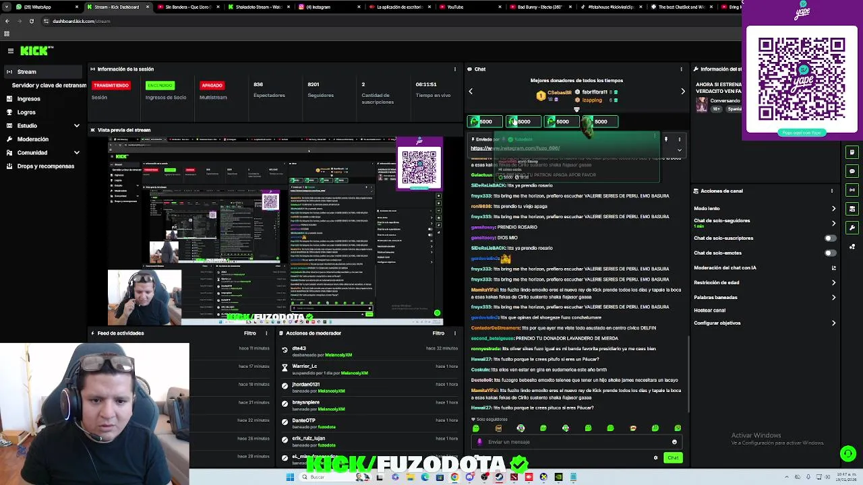863x485 pixels.
Task: Open the pinned Instagram link in chat
Action: (515, 148)
